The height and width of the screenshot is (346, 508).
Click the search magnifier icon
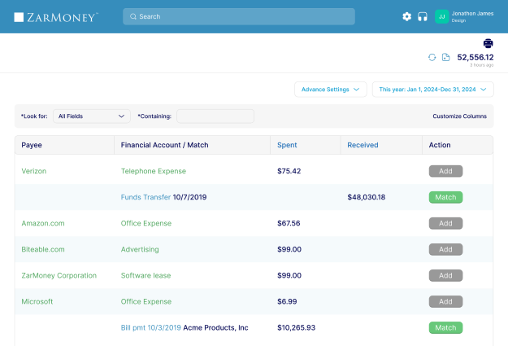(x=132, y=16)
